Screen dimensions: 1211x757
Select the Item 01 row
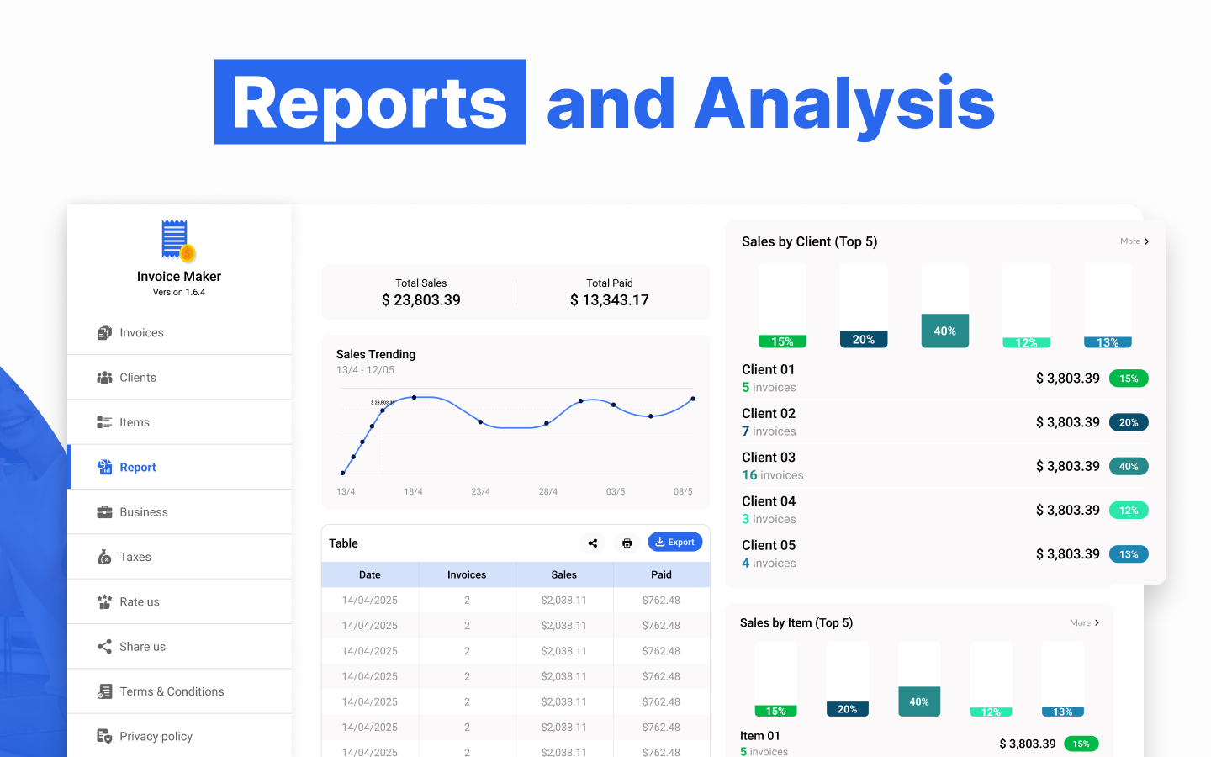coord(919,744)
